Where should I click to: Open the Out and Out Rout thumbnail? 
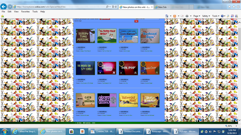(x=128, y=100)
